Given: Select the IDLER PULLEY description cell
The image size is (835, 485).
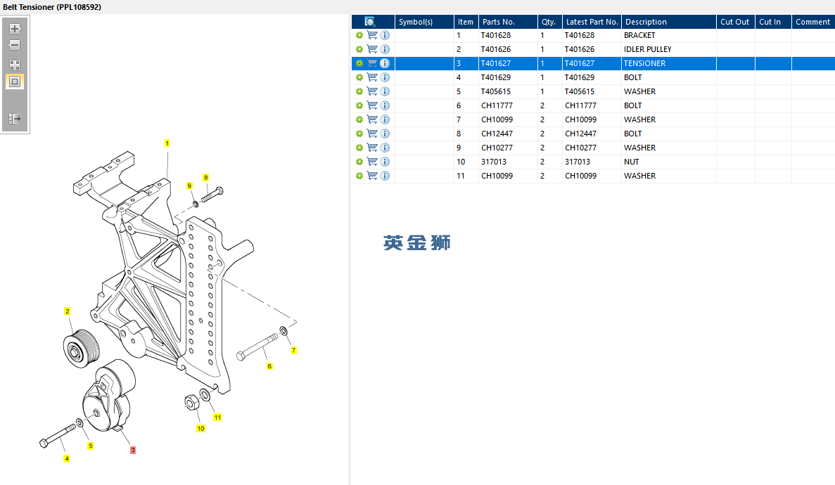Looking at the screenshot, I should tap(669, 49).
